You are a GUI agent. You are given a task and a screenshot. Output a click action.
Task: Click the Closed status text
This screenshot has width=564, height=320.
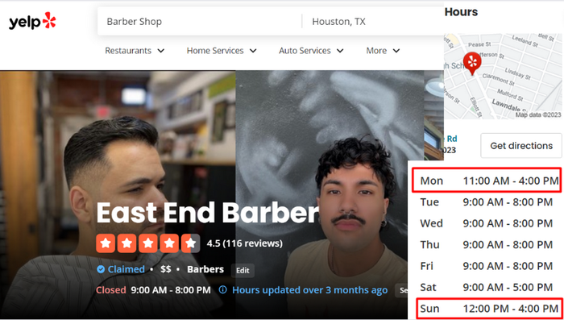(x=111, y=290)
